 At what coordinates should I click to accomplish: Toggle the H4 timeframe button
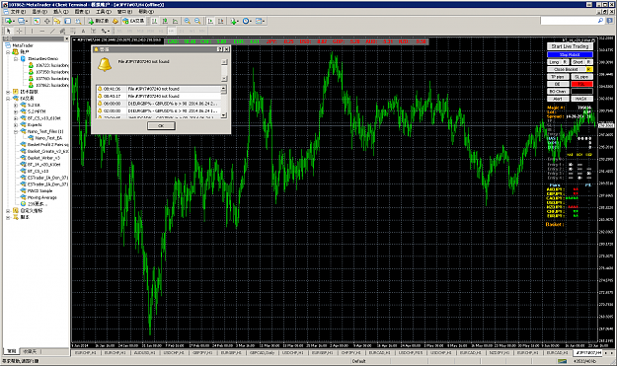pyautogui.click(x=171, y=31)
